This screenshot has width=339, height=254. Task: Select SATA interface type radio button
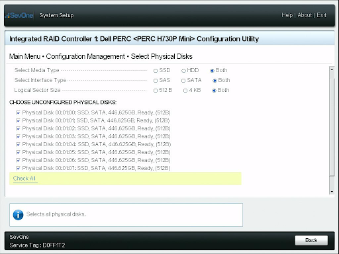tap(183, 81)
